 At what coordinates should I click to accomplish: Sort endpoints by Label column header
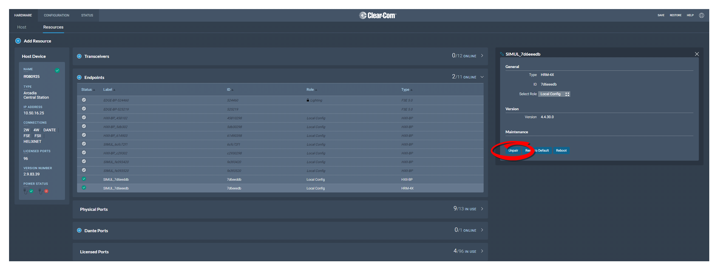tap(107, 90)
